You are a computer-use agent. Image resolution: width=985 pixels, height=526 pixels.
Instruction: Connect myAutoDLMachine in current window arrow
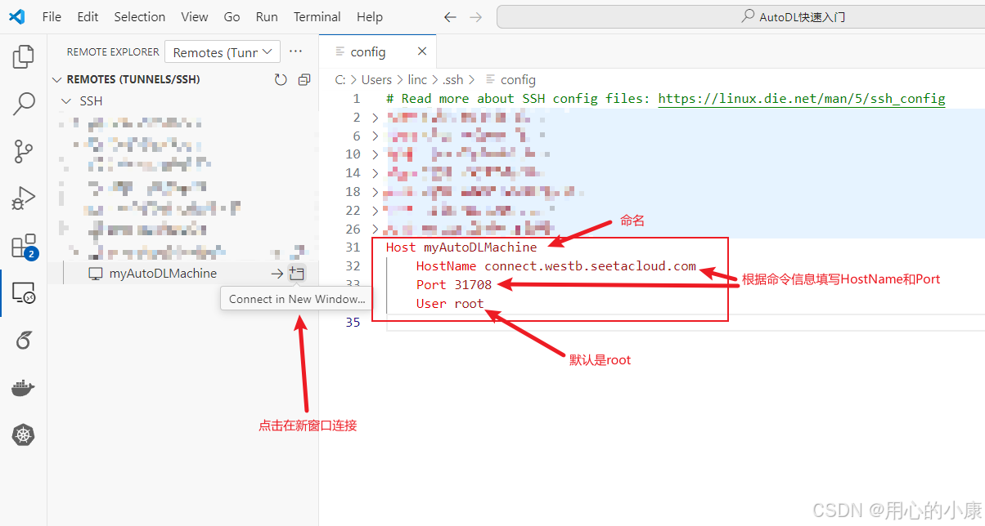pyautogui.click(x=277, y=274)
